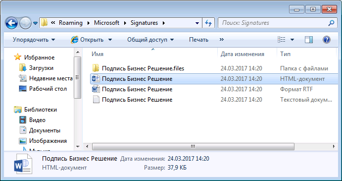
Task: Open the recent pages dropdown arrow
Action: [35, 23]
